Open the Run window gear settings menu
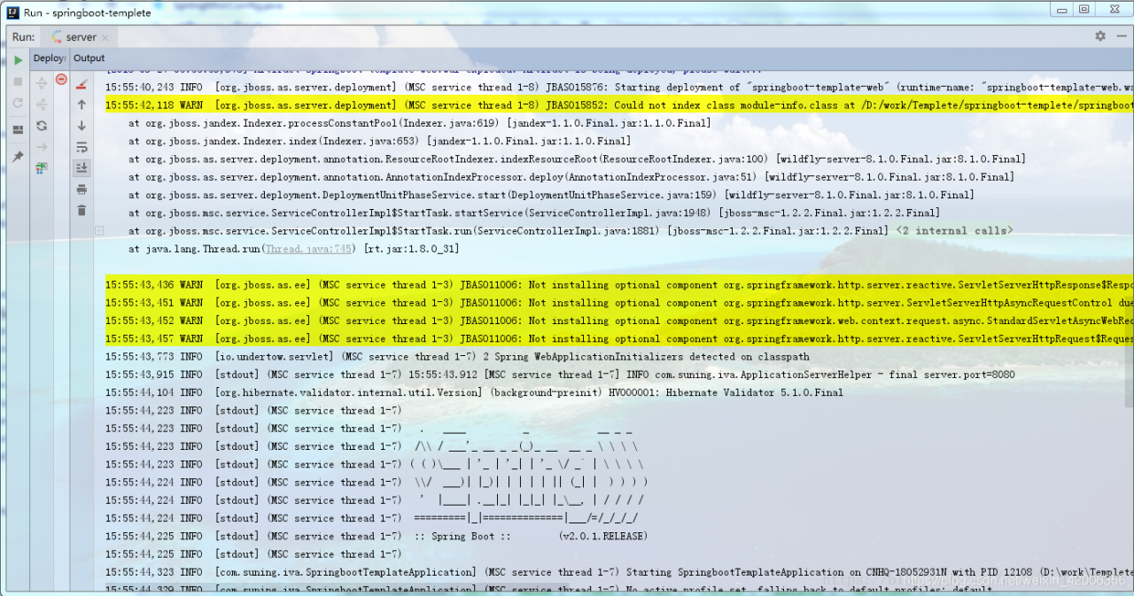Viewport: 1134px width, 596px height. 1100,36
